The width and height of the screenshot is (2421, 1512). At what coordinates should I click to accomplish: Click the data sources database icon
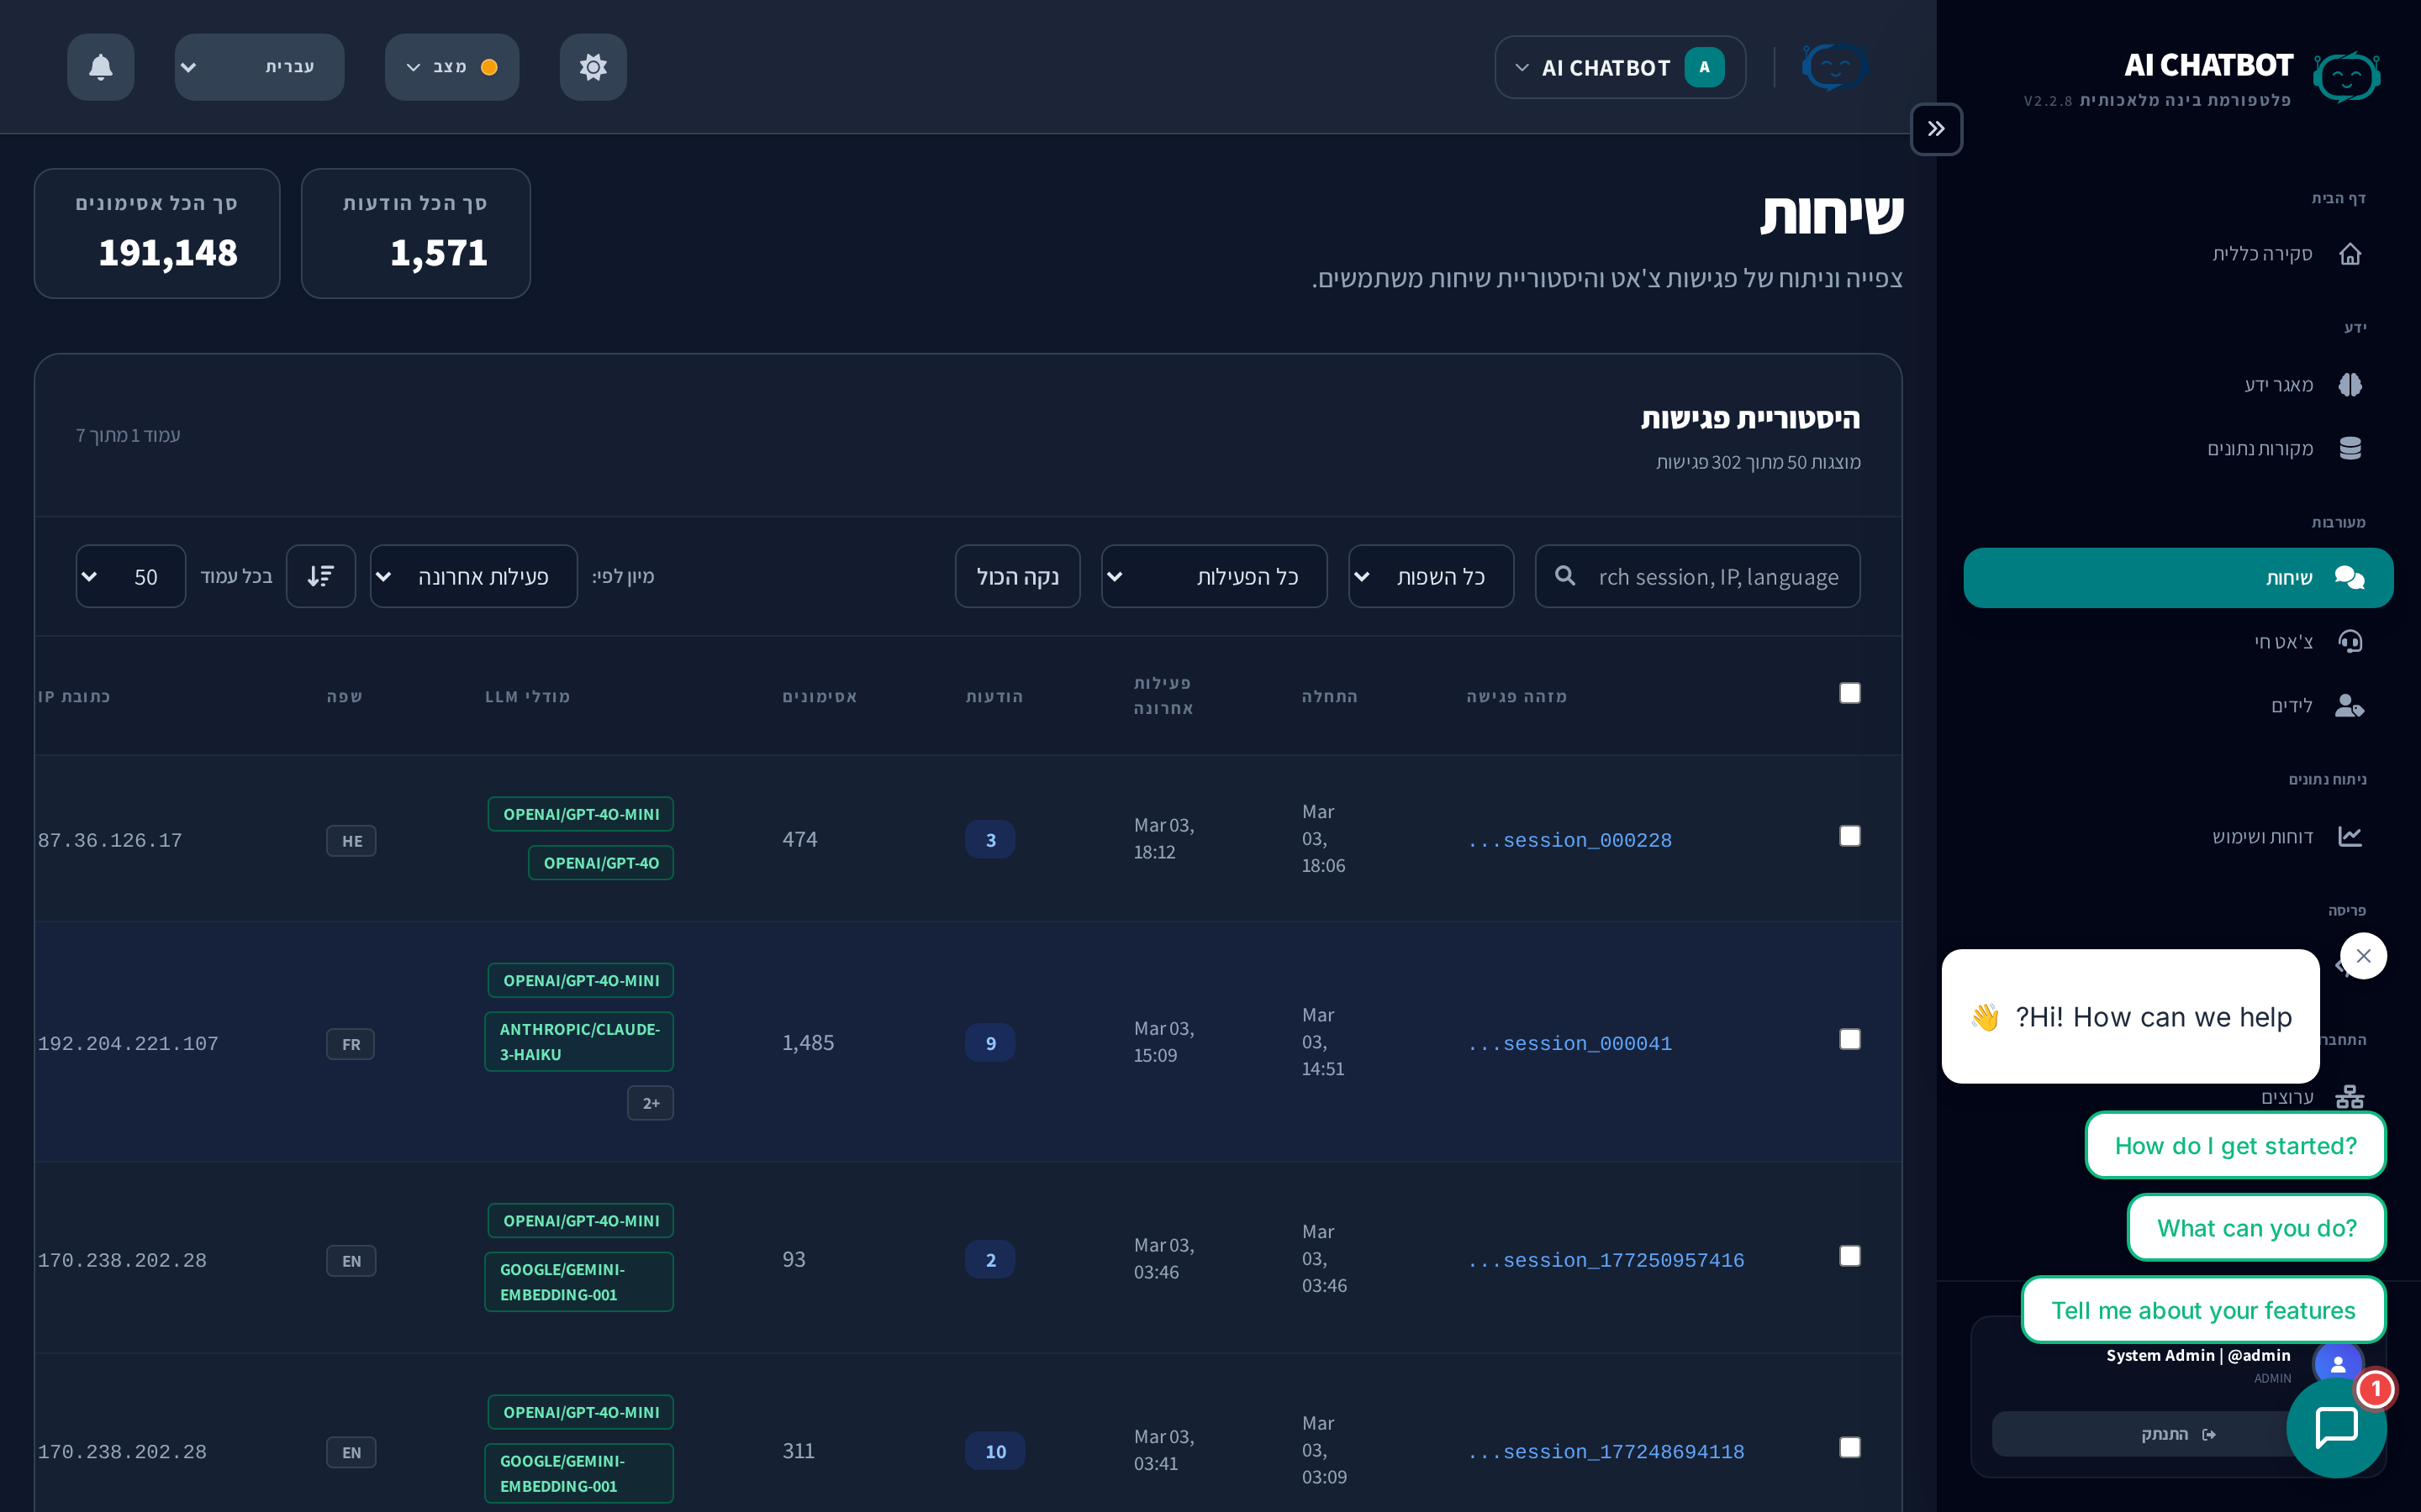tap(2350, 449)
